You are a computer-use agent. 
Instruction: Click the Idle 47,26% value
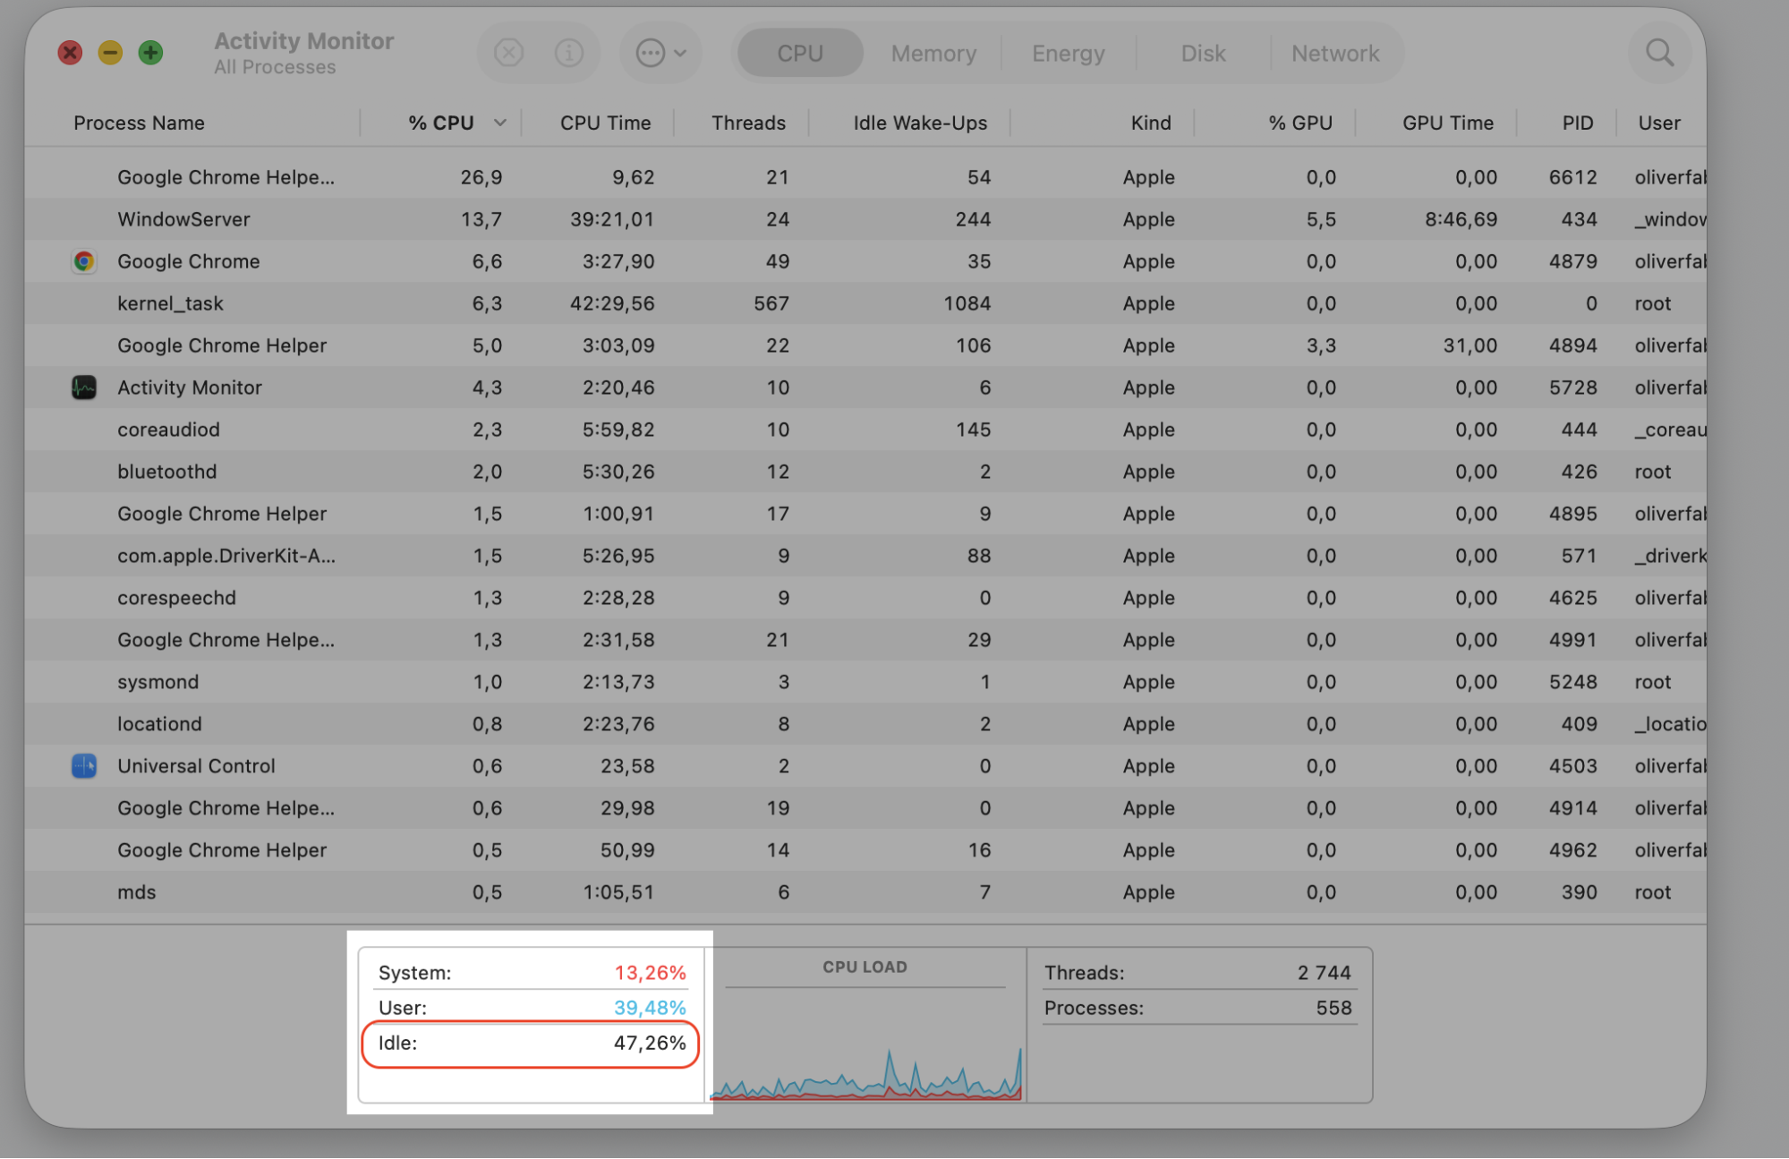(650, 1043)
